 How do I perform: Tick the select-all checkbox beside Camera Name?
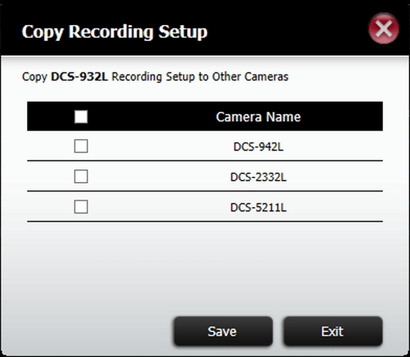pyautogui.click(x=81, y=117)
